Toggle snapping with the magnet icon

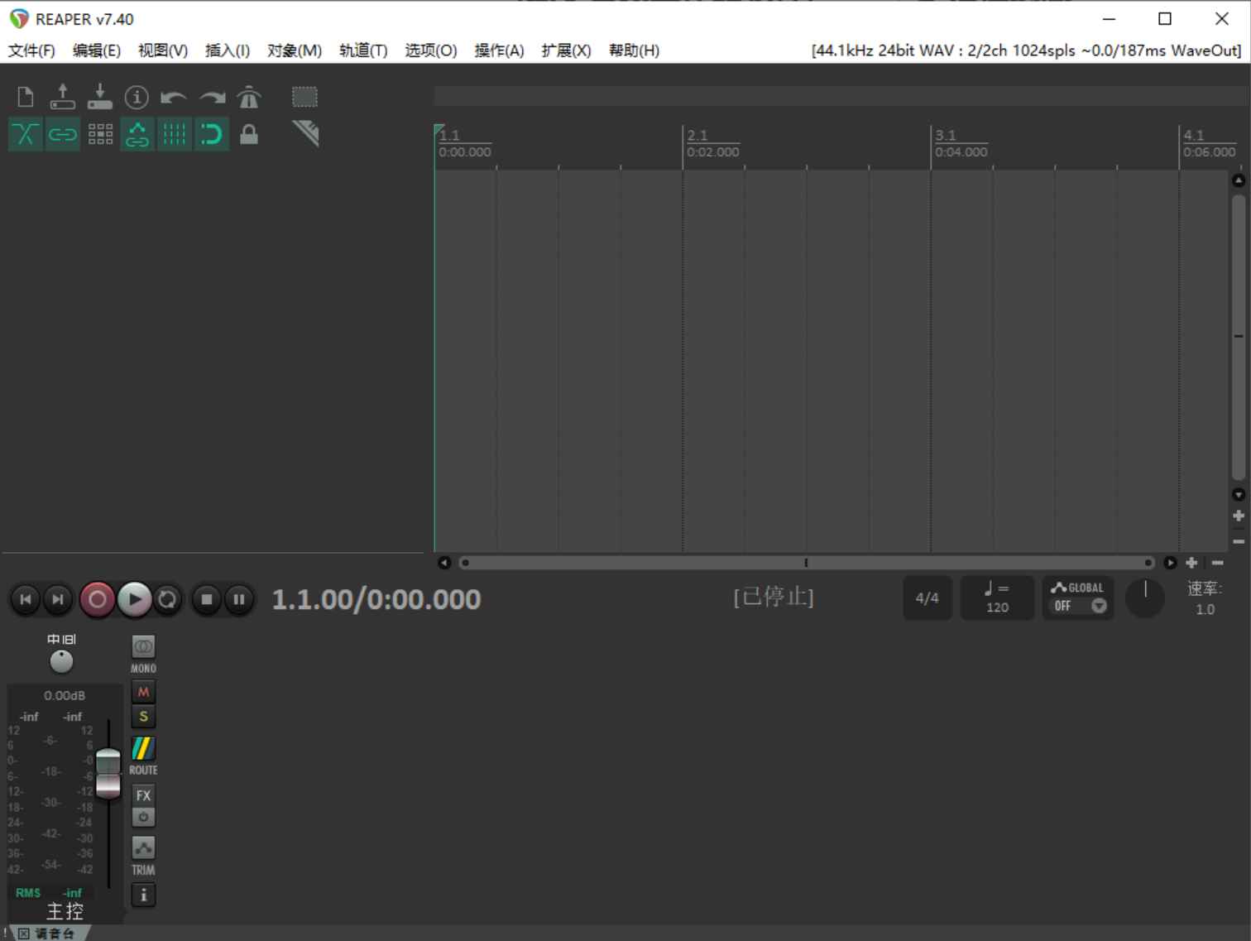click(212, 133)
